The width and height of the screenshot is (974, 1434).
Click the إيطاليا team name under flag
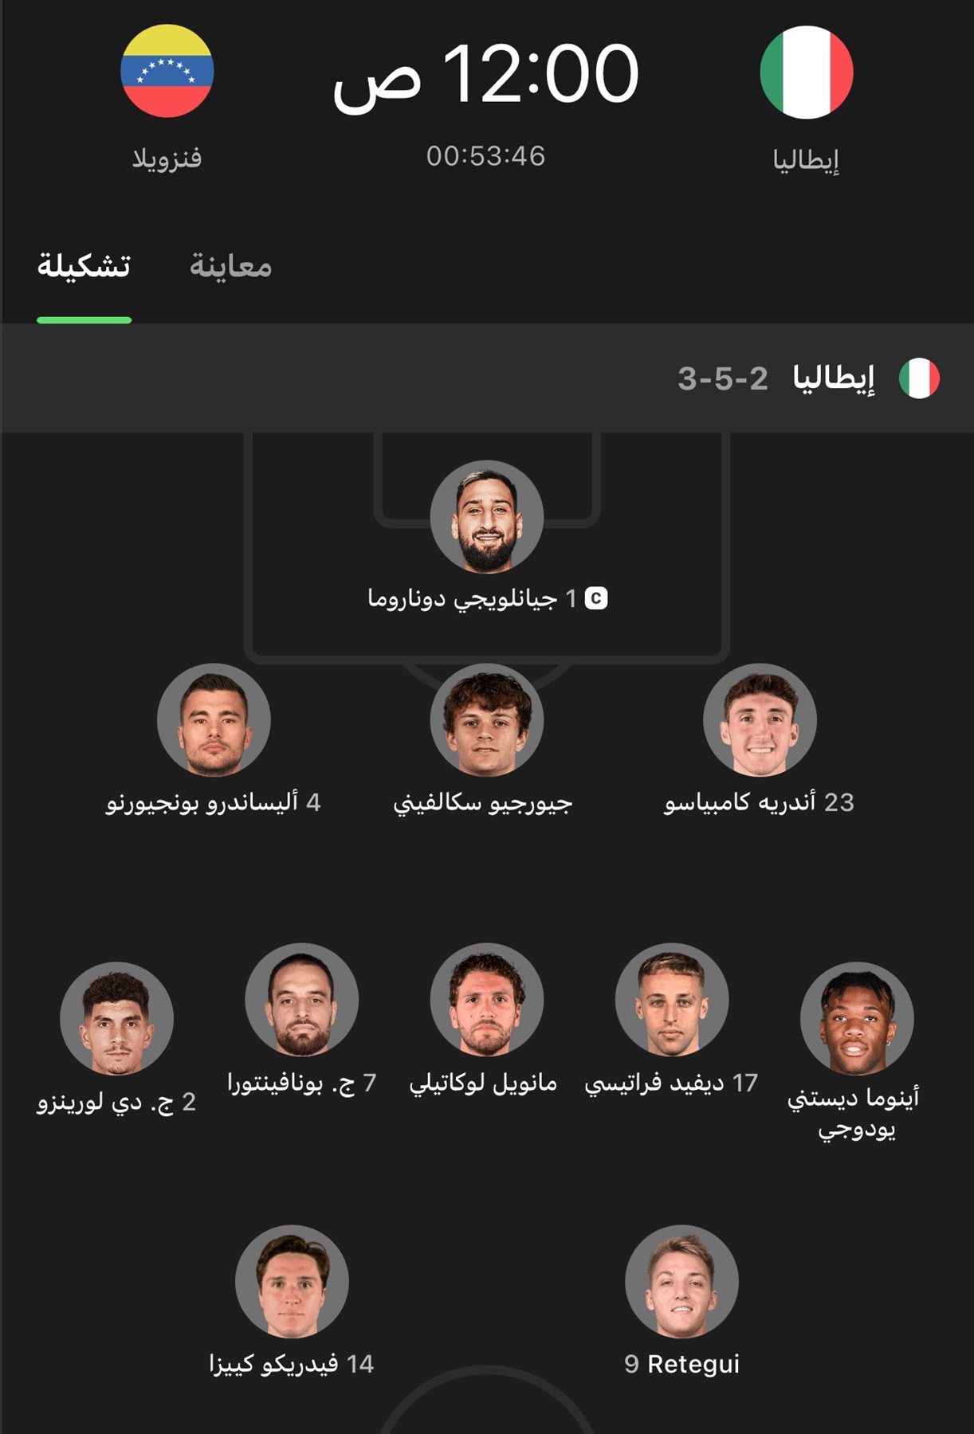tap(806, 159)
